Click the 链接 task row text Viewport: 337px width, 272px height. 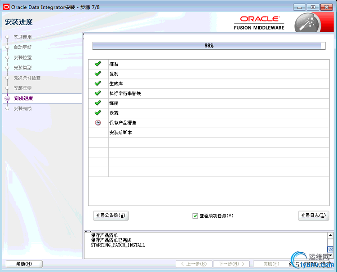[114, 103]
